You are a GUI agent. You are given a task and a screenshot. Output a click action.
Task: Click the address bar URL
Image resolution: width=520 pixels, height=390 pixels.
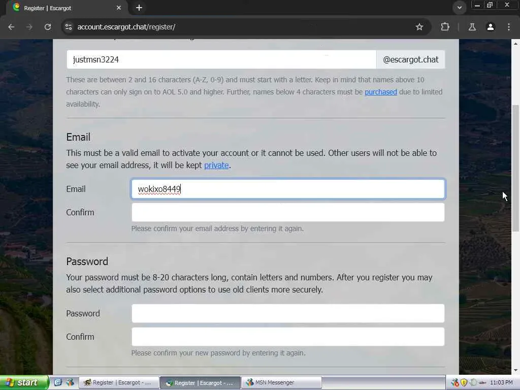pyautogui.click(x=126, y=27)
